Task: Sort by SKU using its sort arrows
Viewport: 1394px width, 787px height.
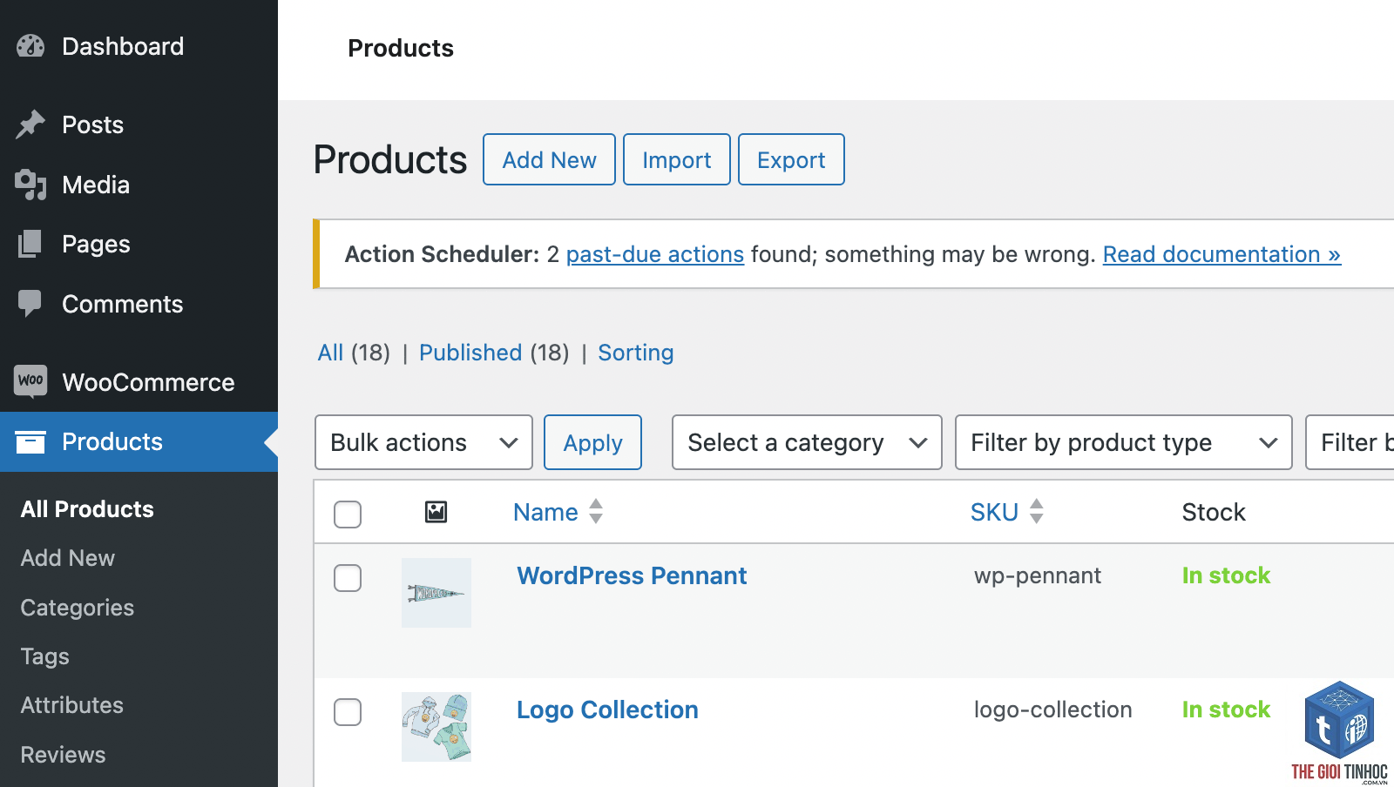Action: click(x=1037, y=511)
